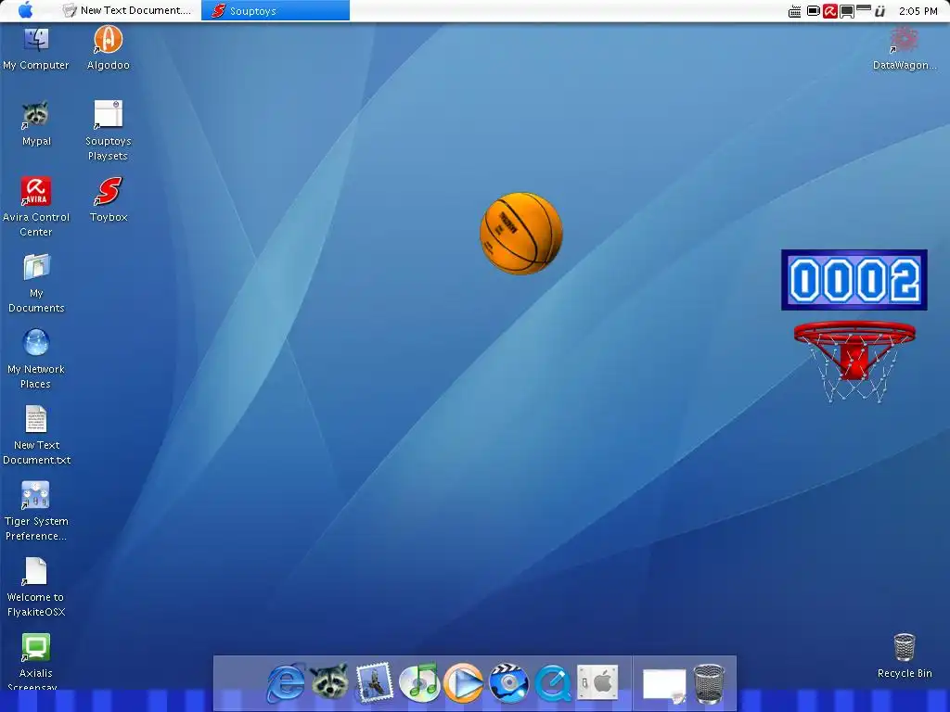Image resolution: width=950 pixels, height=712 pixels.
Task: Click the monitor tray icon
Action: click(x=847, y=11)
